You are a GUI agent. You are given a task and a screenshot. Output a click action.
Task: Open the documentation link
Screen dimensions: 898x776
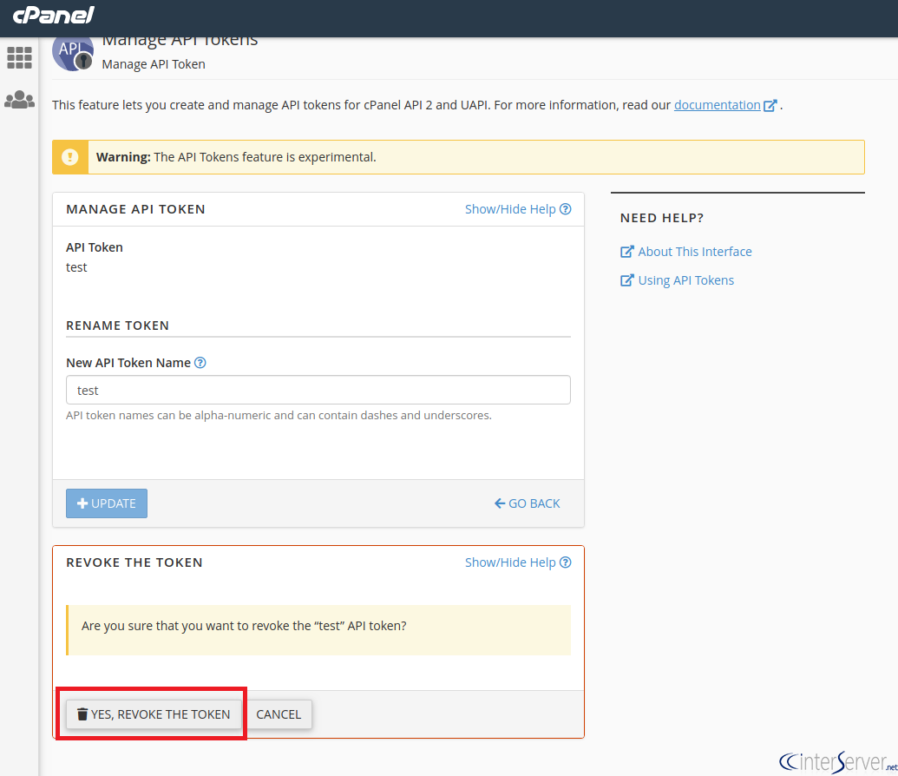[x=717, y=105]
